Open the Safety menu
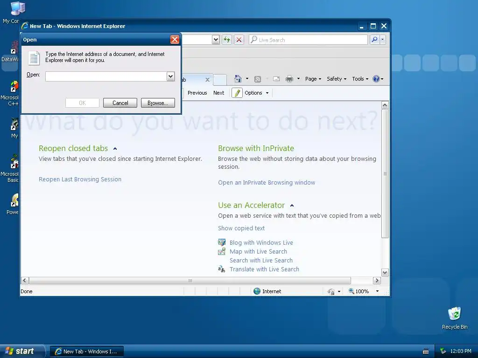Viewport: 478px width, 358px height. click(x=336, y=79)
